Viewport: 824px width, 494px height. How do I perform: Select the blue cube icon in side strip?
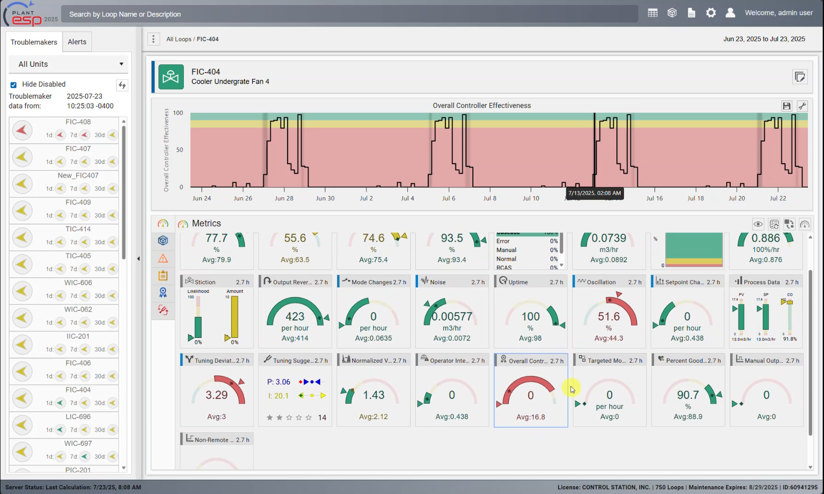point(163,240)
